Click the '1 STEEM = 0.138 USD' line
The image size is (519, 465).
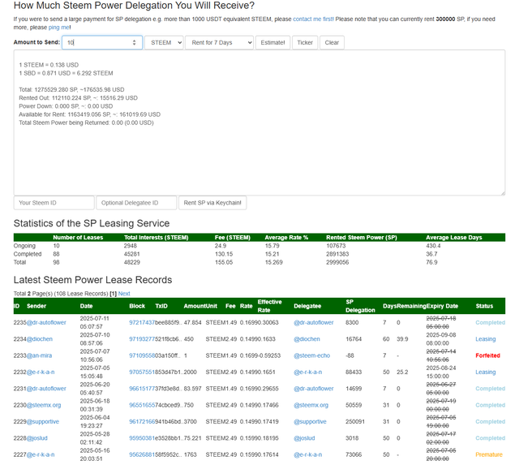(49, 65)
